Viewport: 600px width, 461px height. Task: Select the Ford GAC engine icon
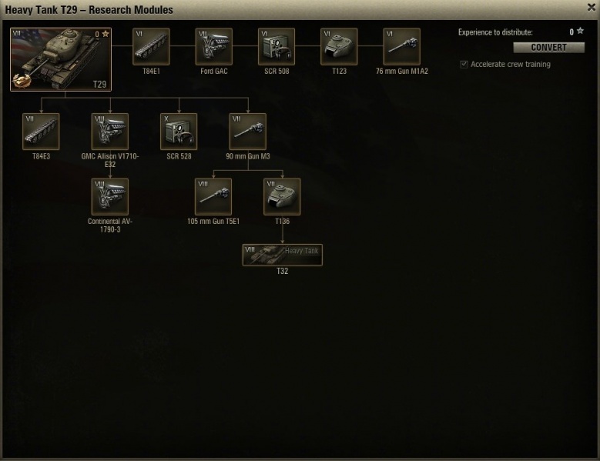click(x=214, y=46)
